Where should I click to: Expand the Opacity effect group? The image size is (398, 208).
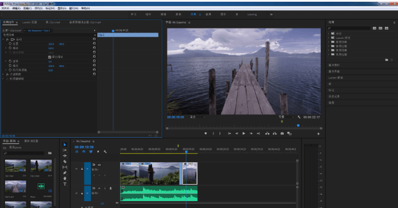point(3,74)
